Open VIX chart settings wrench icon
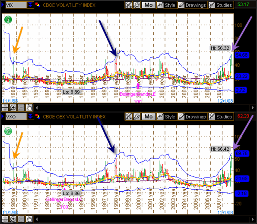The width and height of the screenshot is (257, 224). coord(136,5)
